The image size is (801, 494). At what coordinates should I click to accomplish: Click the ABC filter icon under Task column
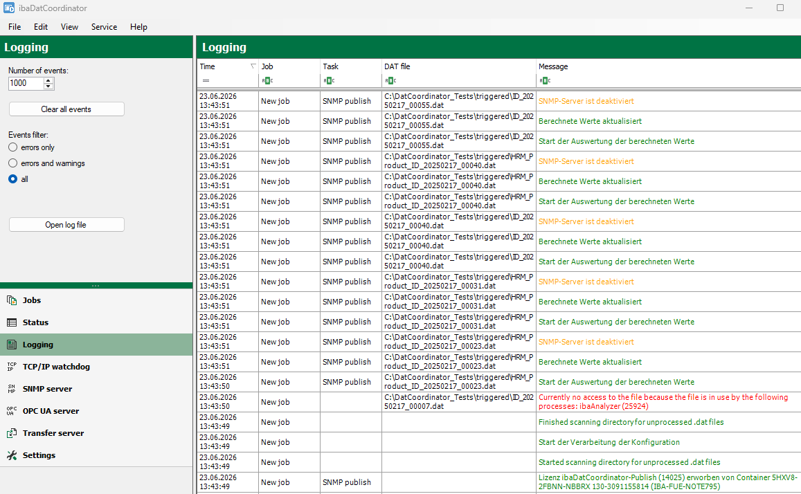(329, 81)
